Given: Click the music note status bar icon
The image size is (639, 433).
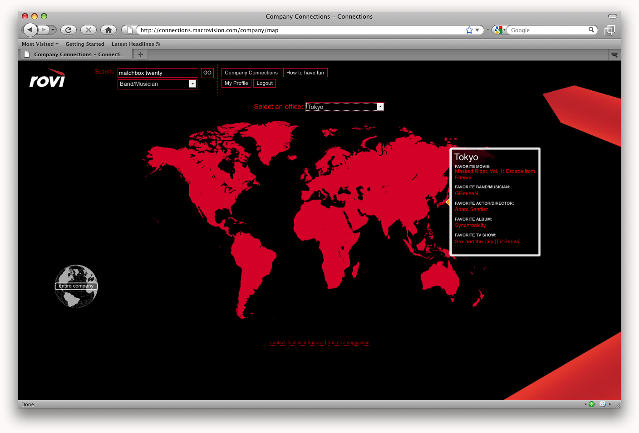Looking at the screenshot, I should 602,404.
